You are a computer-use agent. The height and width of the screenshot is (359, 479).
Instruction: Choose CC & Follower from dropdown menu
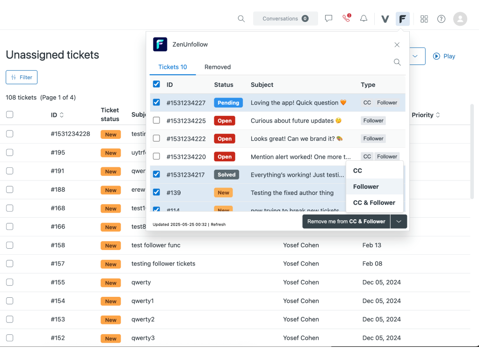coord(374,203)
